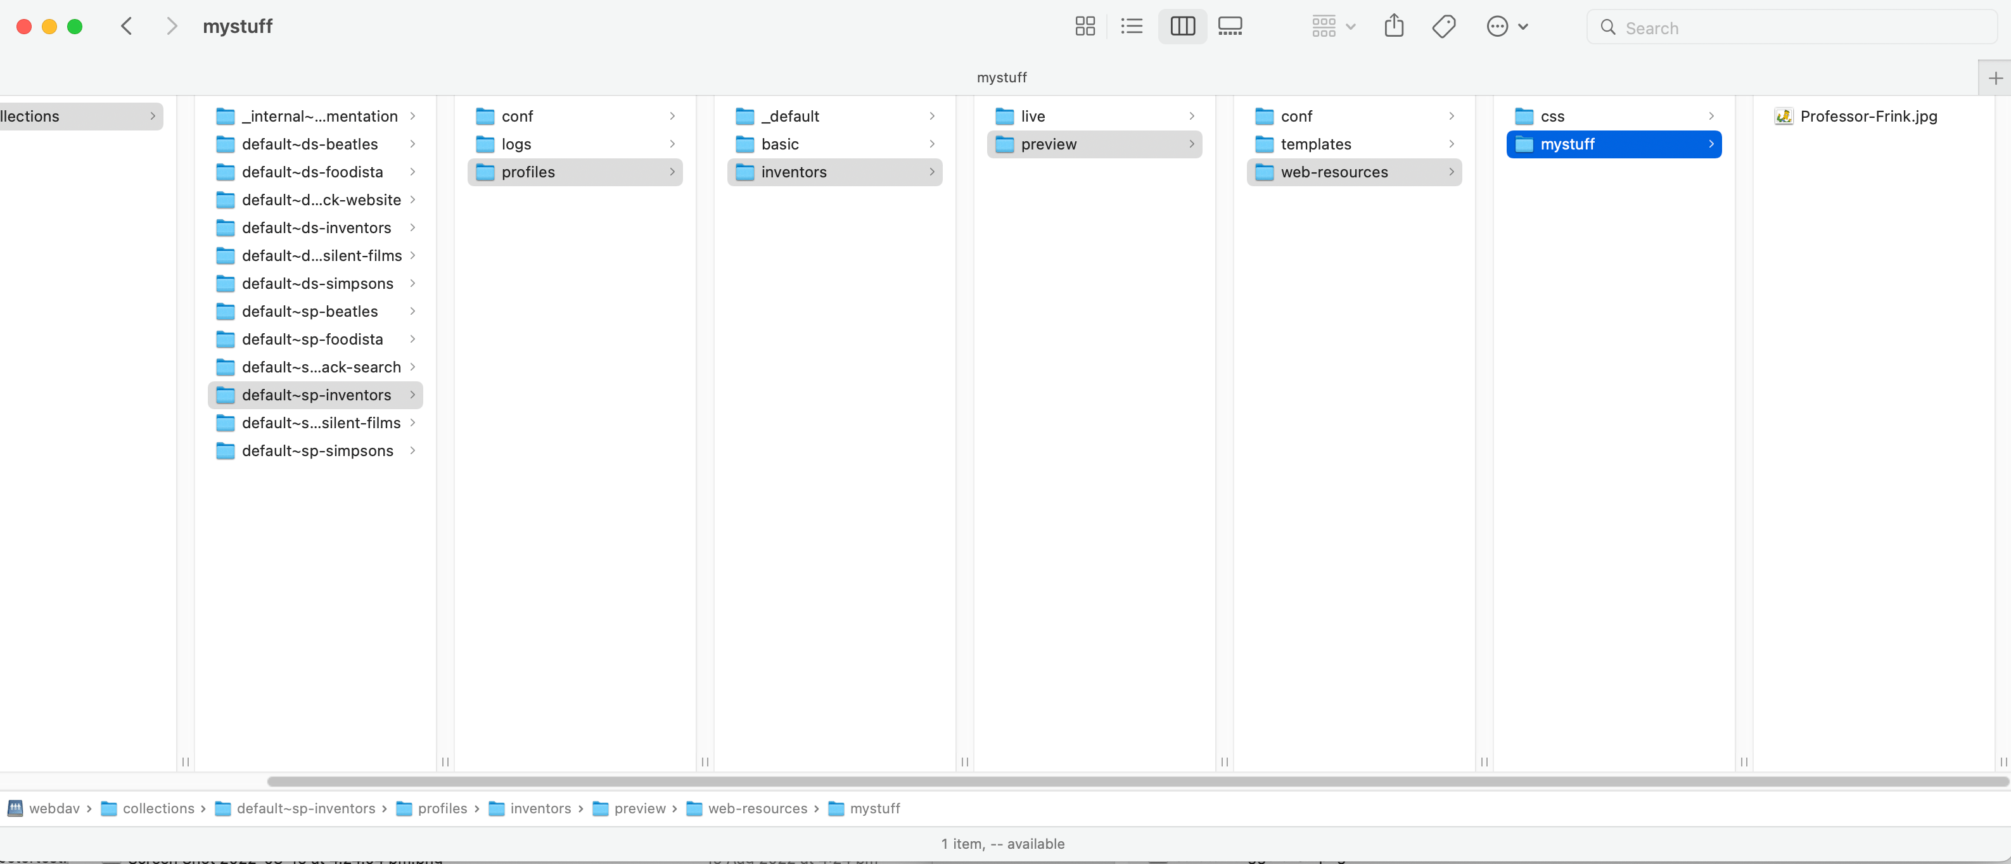The image size is (2011, 864).
Task: Click the magnifying glass in the search field
Action: (1607, 27)
